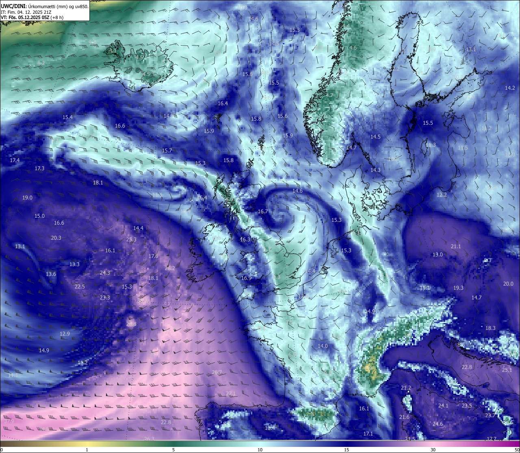Click the value 21.6 on the map
The image size is (520, 453).
coord(404,417)
